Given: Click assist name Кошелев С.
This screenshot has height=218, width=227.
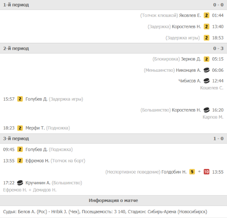Looking at the screenshot, I should click(x=212, y=88).
